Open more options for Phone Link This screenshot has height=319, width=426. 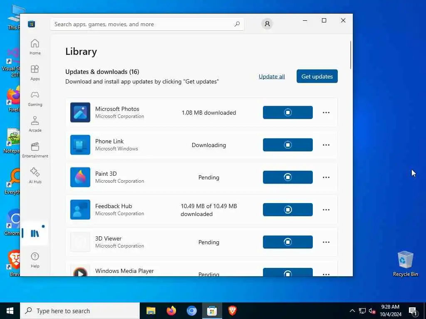[326, 145]
